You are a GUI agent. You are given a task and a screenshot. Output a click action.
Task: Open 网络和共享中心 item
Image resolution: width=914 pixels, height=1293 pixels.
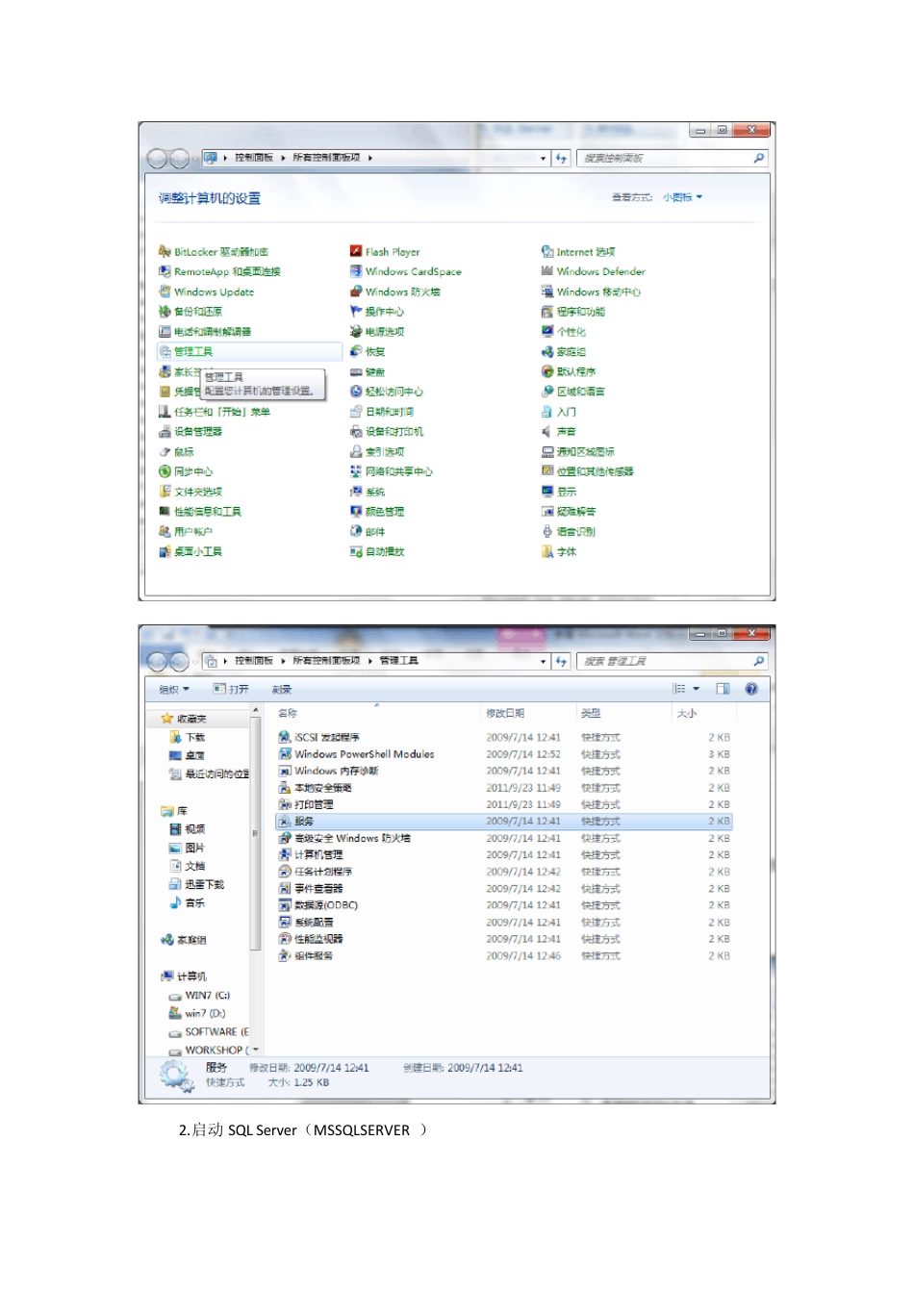pyautogui.click(x=392, y=471)
